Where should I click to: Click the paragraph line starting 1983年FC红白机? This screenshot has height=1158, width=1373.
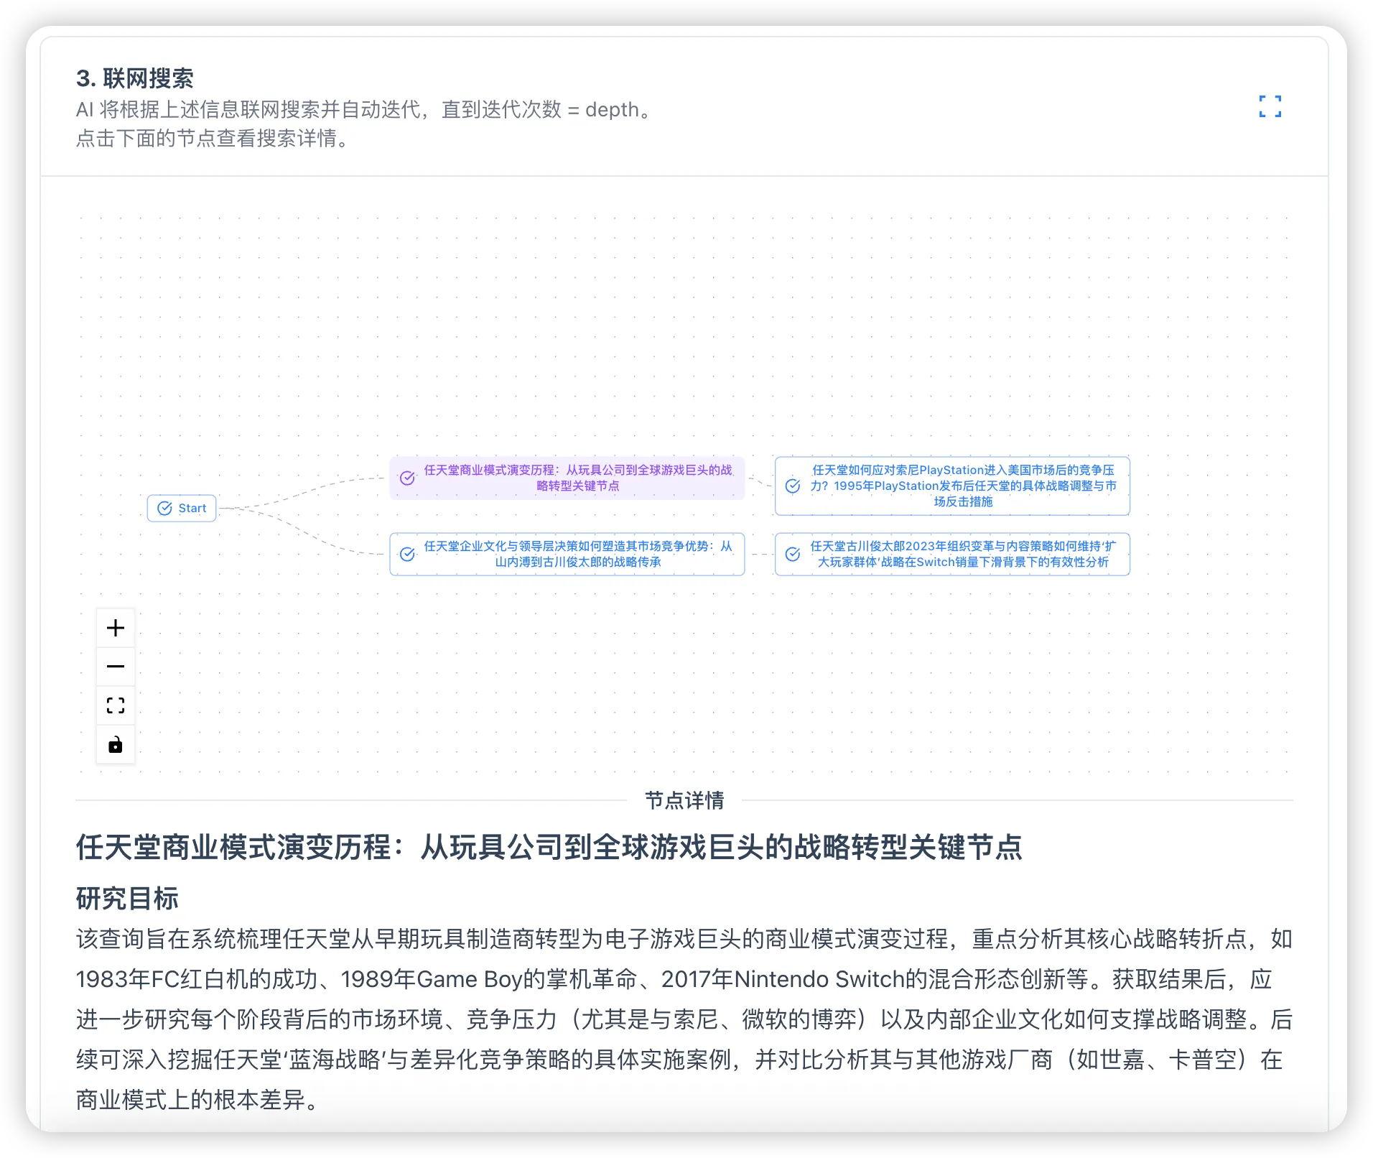[674, 978]
